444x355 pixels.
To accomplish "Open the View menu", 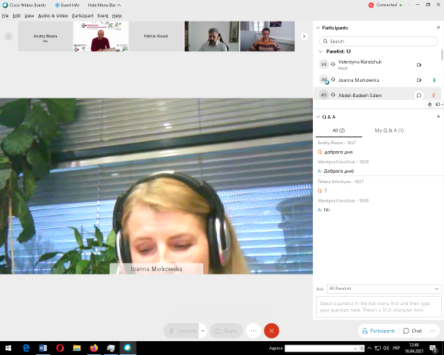I will pos(29,16).
